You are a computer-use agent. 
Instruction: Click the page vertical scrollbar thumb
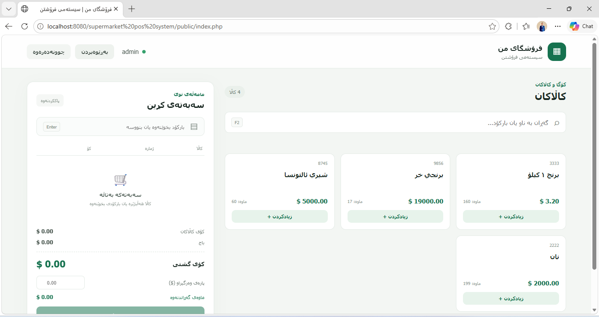595,156
